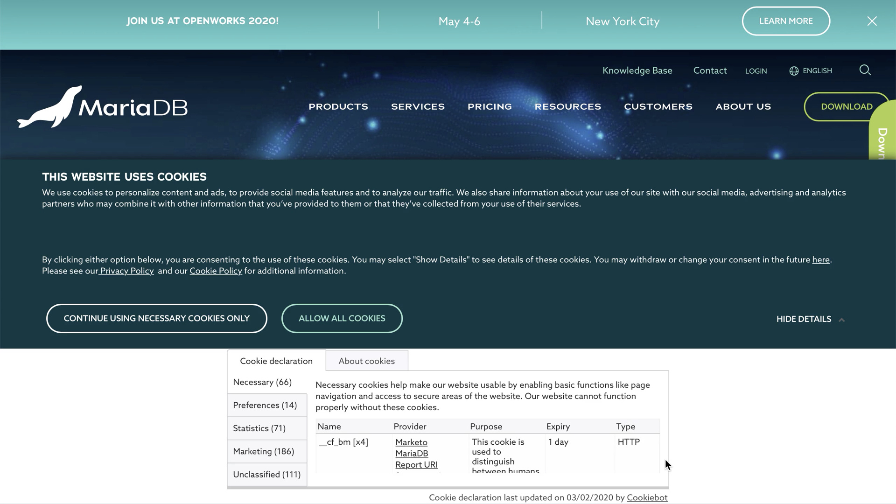Open the PRODUCTS menu
The width and height of the screenshot is (896, 504).
[x=338, y=106]
